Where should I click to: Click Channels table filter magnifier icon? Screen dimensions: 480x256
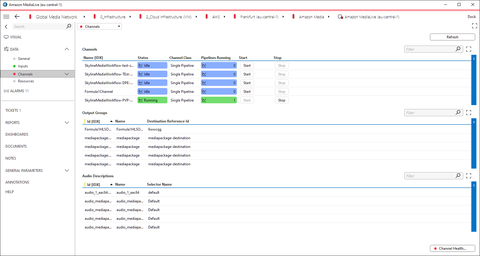[x=458, y=49]
